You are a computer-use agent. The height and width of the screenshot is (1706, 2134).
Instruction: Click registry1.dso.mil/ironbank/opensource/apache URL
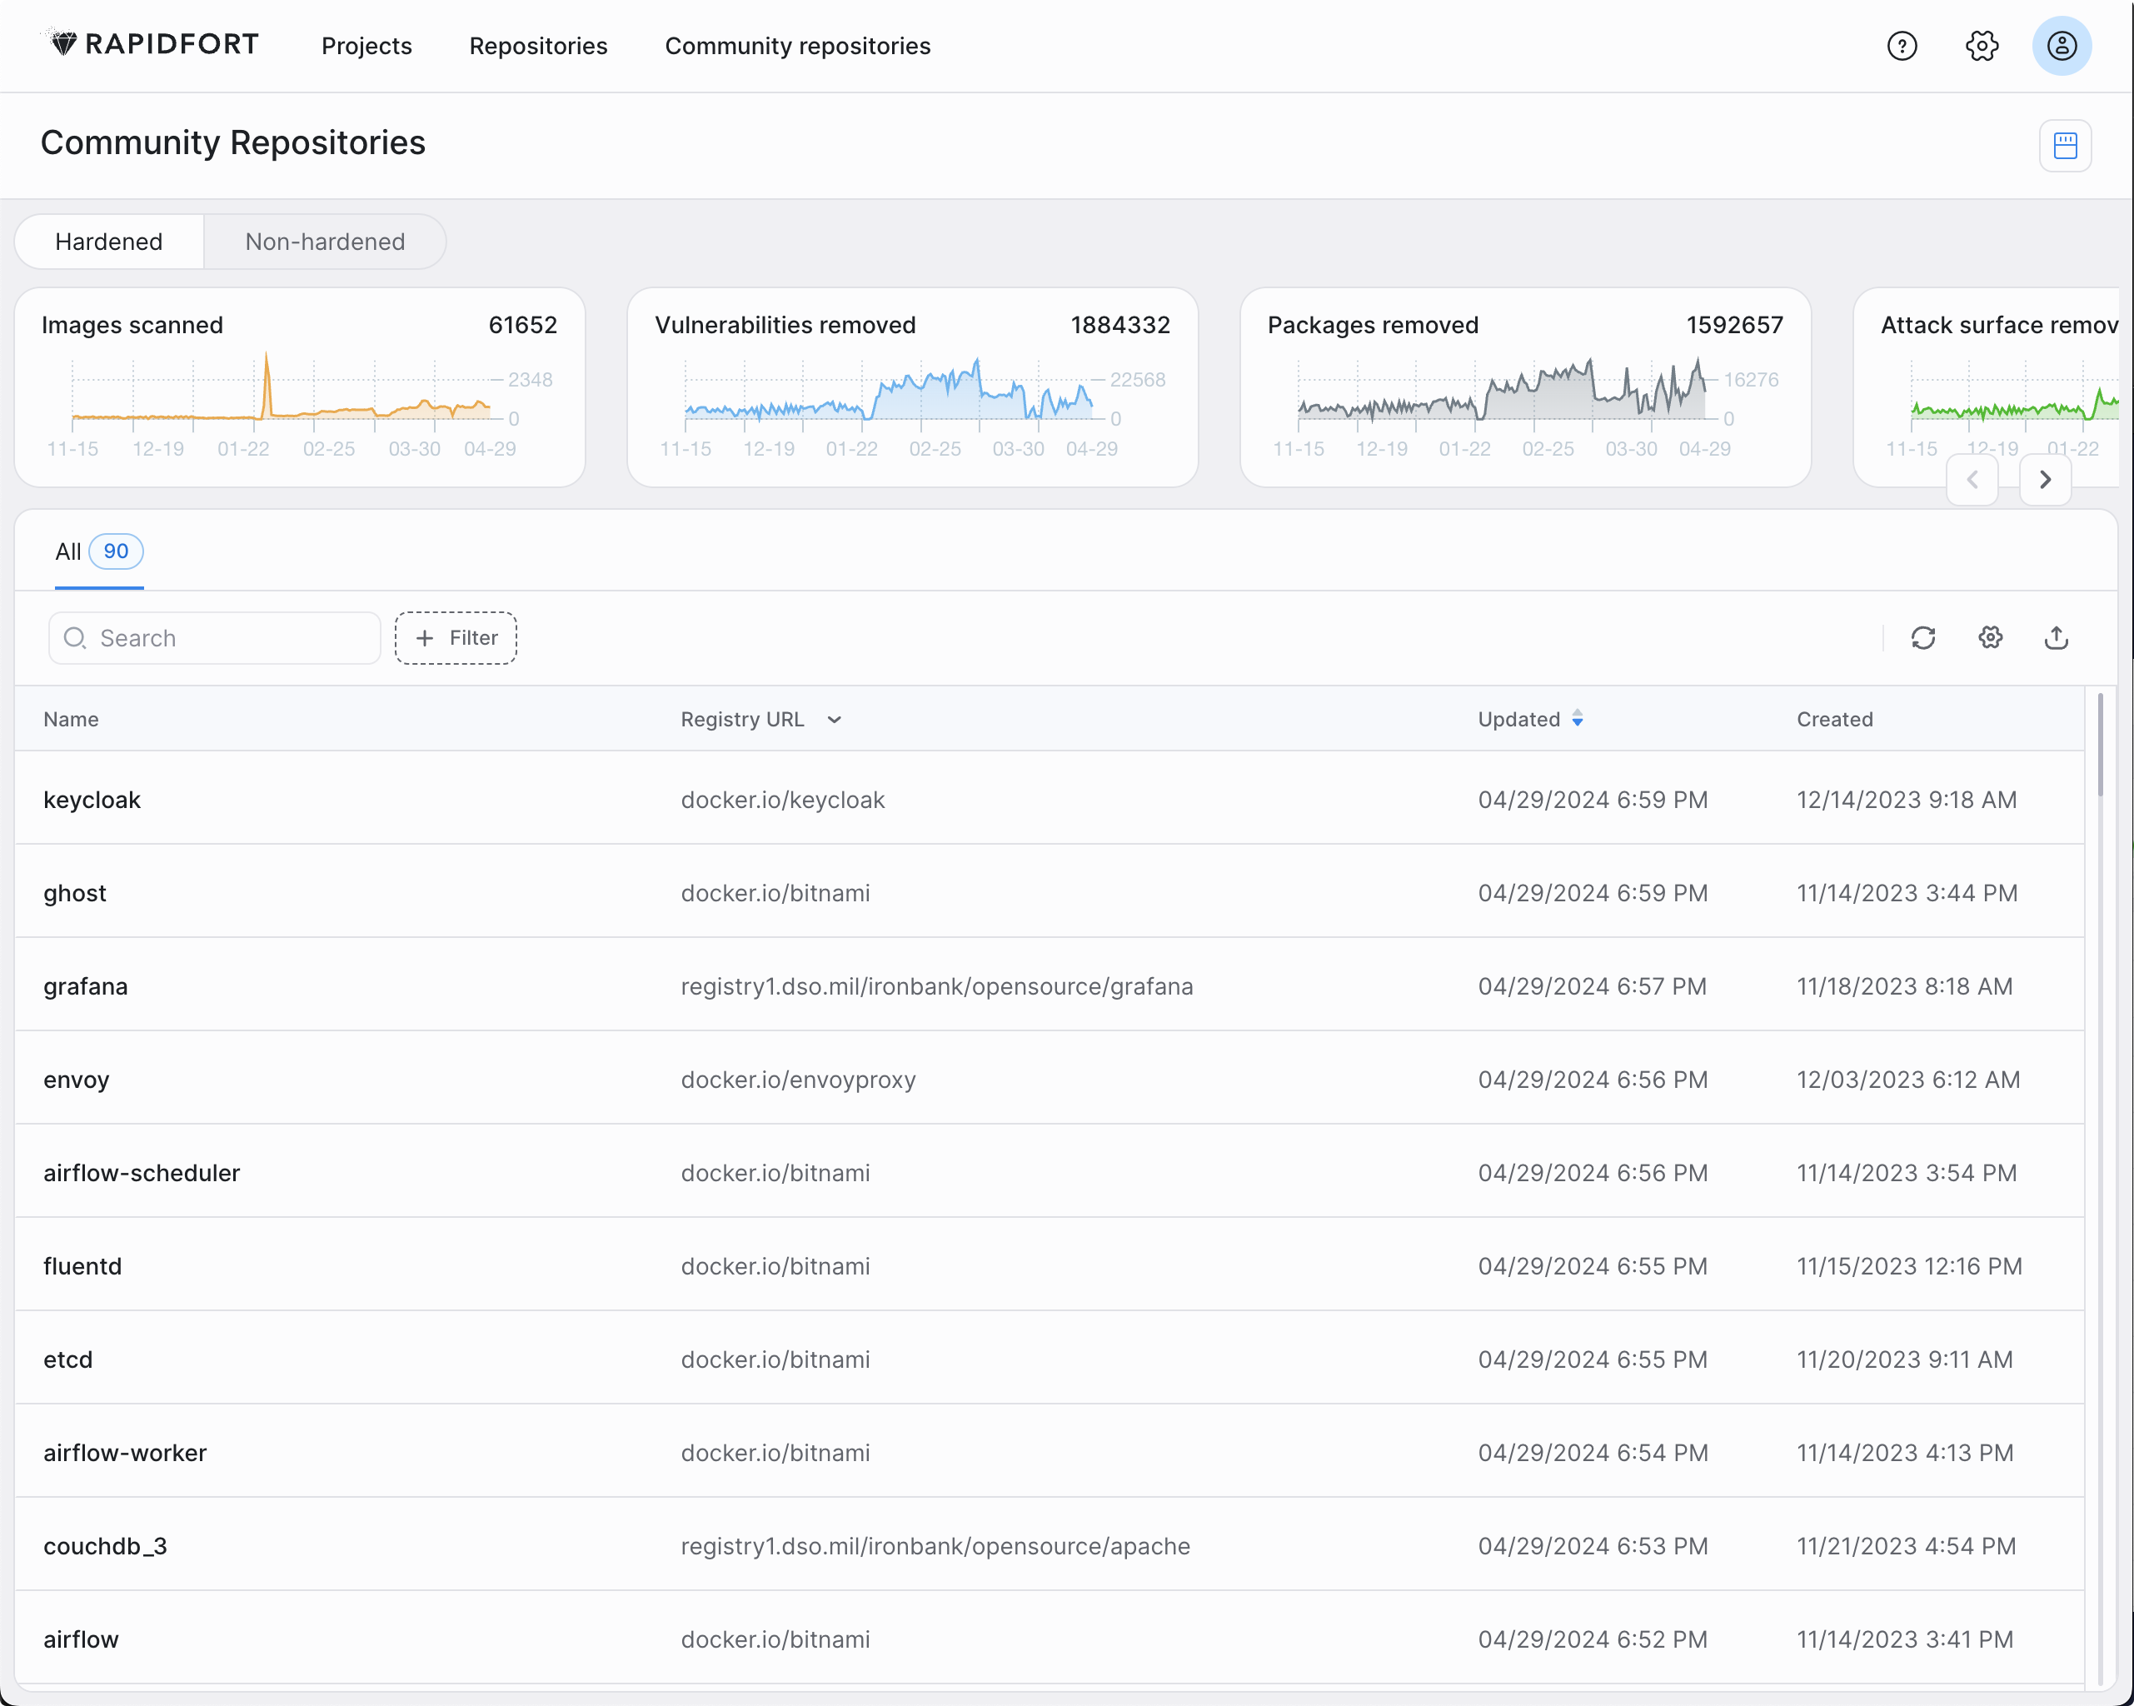tap(935, 1545)
